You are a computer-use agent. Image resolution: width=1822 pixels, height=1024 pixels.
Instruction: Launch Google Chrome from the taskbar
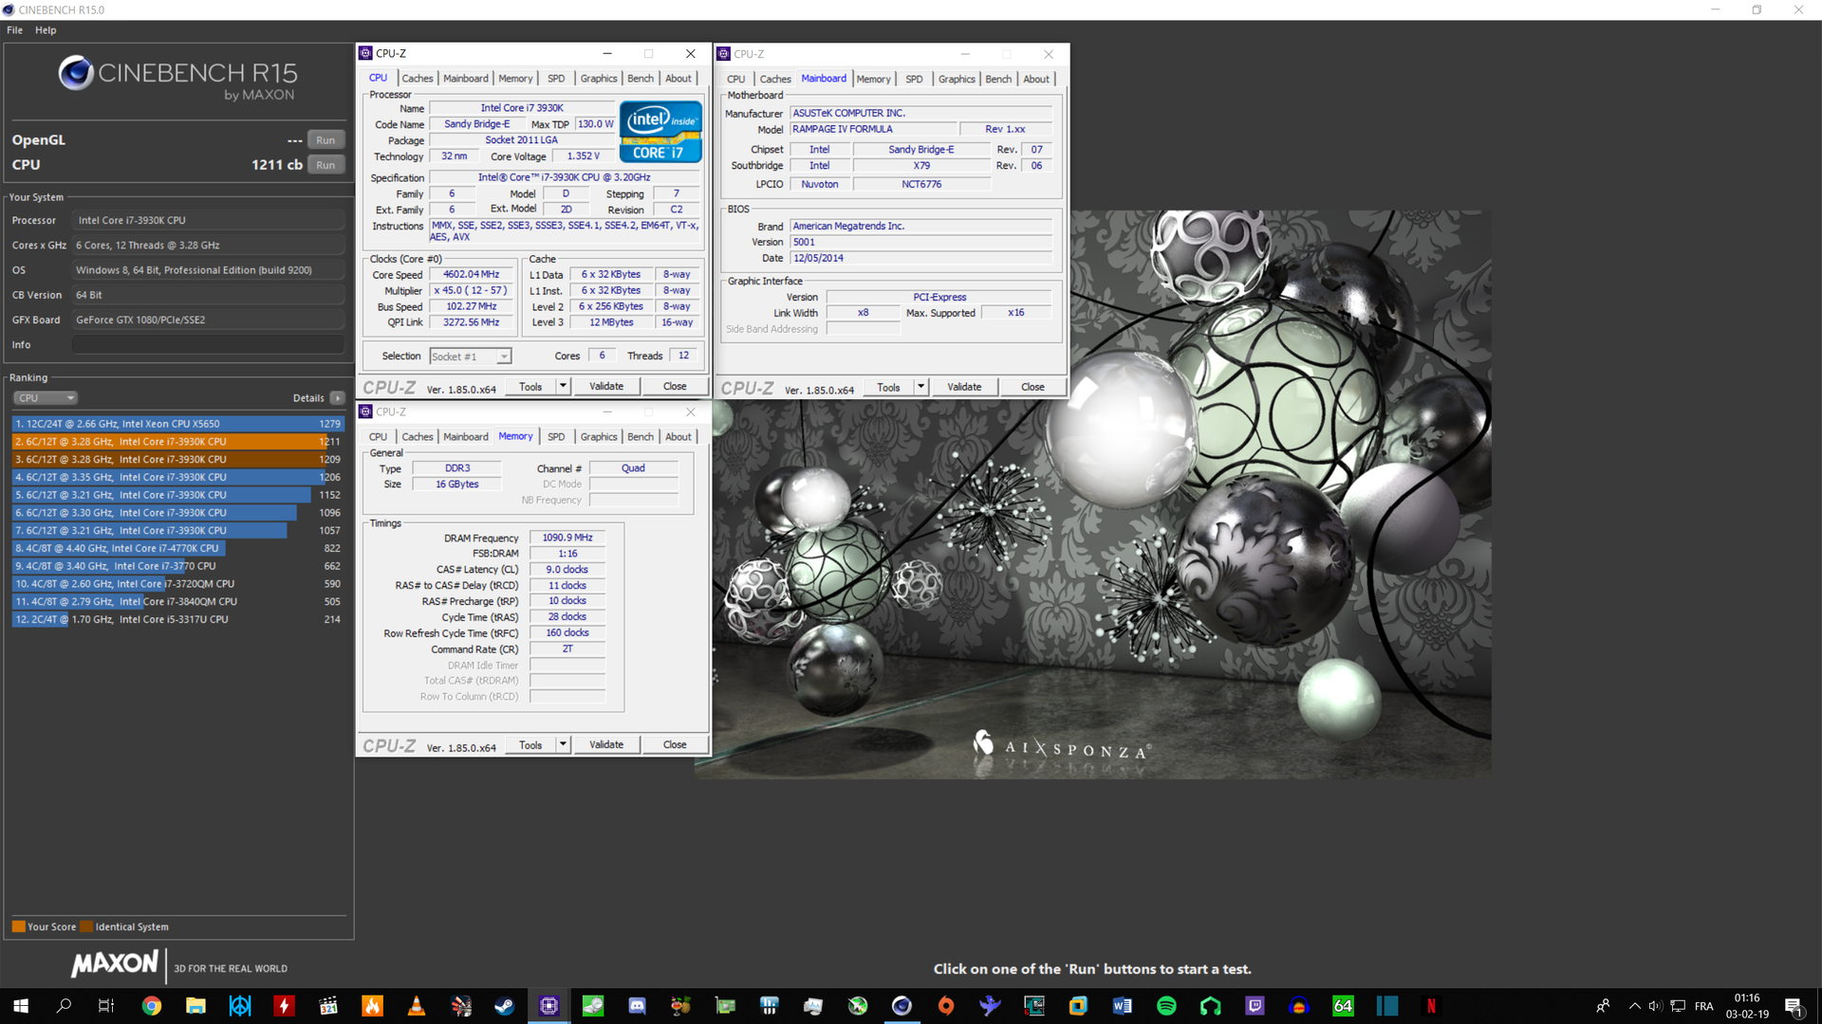[152, 1006]
